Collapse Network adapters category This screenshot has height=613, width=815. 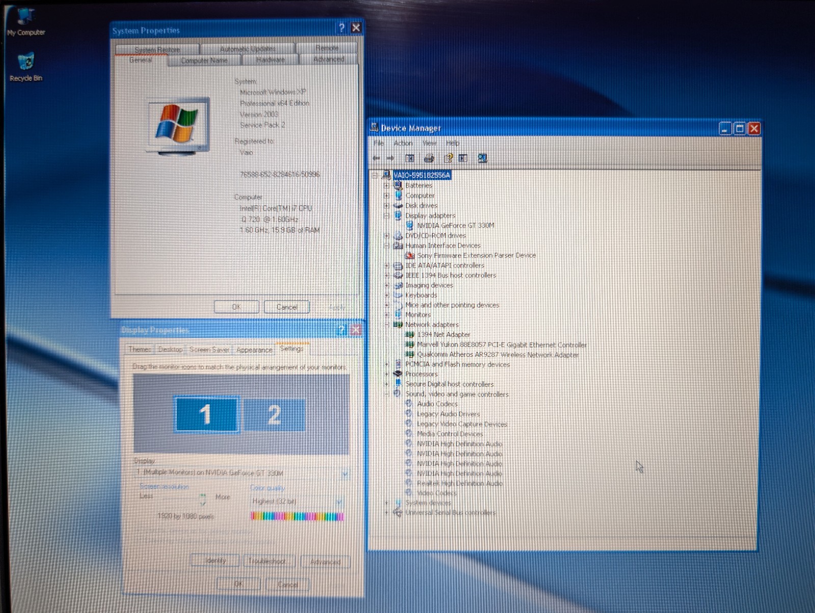[x=387, y=324]
